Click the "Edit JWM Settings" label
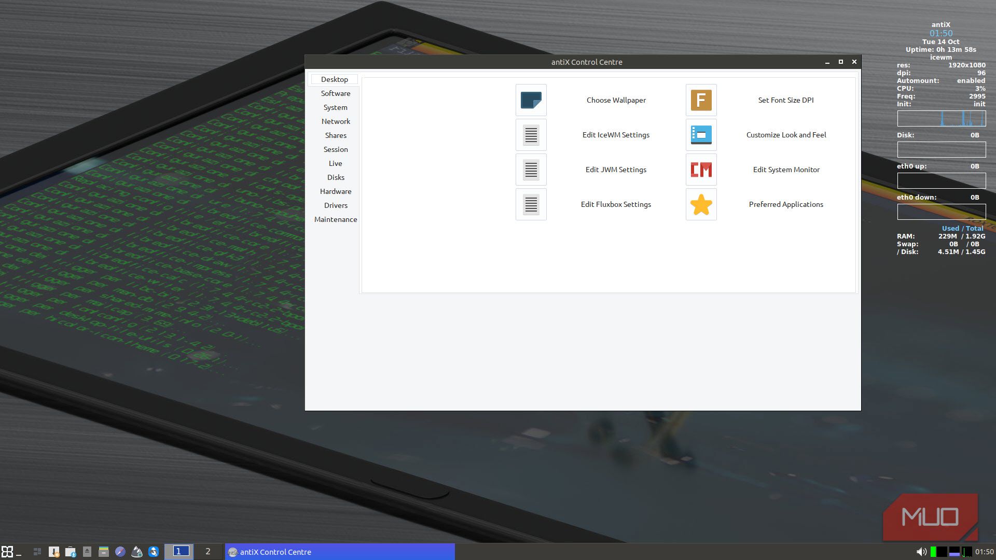The width and height of the screenshot is (996, 560). click(x=616, y=170)
